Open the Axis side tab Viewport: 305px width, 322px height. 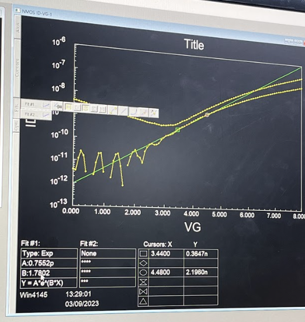[x=18, y=27]
